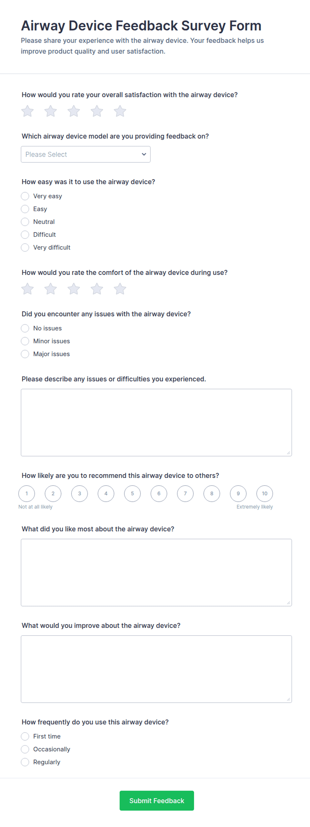Mark usage frequency as Regularly
The width and height of the screenshot is (310, 827).
[x=25, y=762]
